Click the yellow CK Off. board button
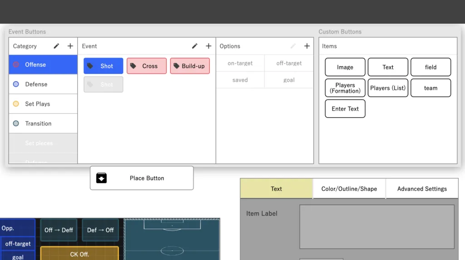Image resolution: width=465 pixels, height=260 pixels. (79, 254)
